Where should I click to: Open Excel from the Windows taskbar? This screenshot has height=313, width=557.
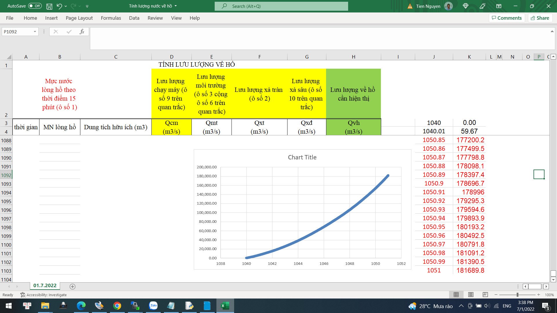[225, 306]
